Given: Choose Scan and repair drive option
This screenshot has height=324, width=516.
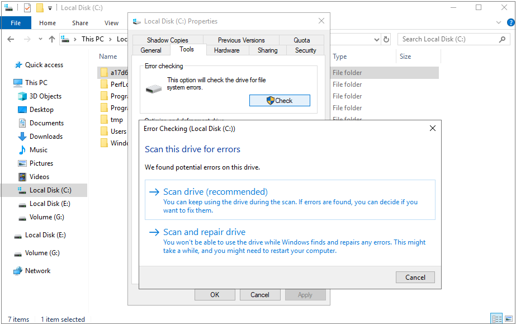Looking at the screenshot, I should (x=290, y=241).
